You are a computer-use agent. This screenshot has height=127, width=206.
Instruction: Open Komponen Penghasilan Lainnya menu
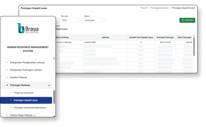pos(27,62)
